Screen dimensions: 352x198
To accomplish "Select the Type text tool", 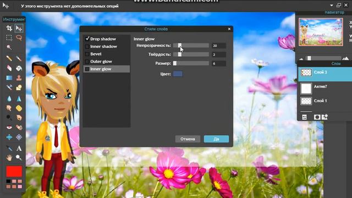I will pos(19,148).
